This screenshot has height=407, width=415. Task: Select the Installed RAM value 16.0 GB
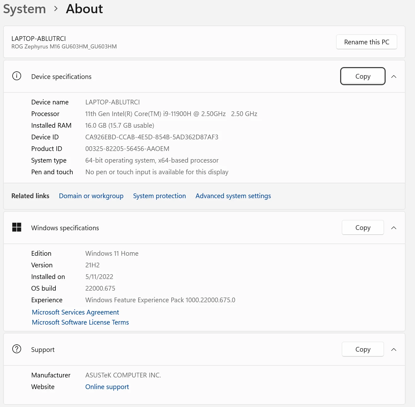click(x=120, y=125)
